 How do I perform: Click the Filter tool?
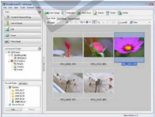pyautogui.click(x=134, y=22)
